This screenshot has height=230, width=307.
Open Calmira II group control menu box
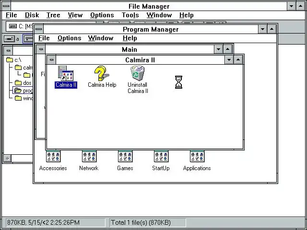point(51,59)
